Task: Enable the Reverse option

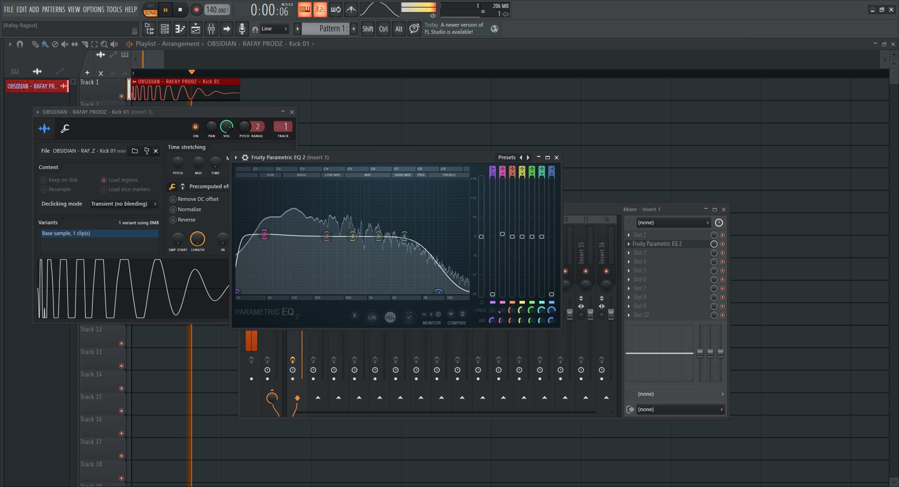Action: pyautogui.click(x=173, y=220)
